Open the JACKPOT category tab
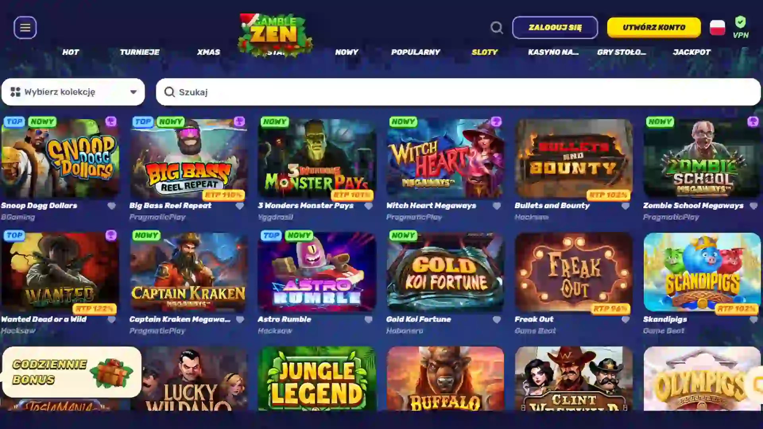 pos(691,52)
